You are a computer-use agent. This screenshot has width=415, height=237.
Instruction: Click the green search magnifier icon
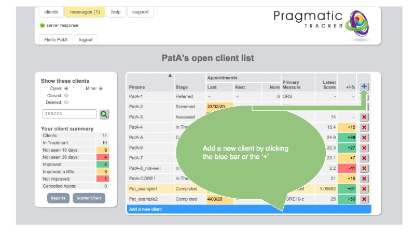coord(104,114)
